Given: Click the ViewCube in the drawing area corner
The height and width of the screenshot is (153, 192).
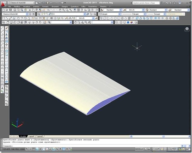Looking at the screenshot, I should pyautogui.click(x=187, y=29).
